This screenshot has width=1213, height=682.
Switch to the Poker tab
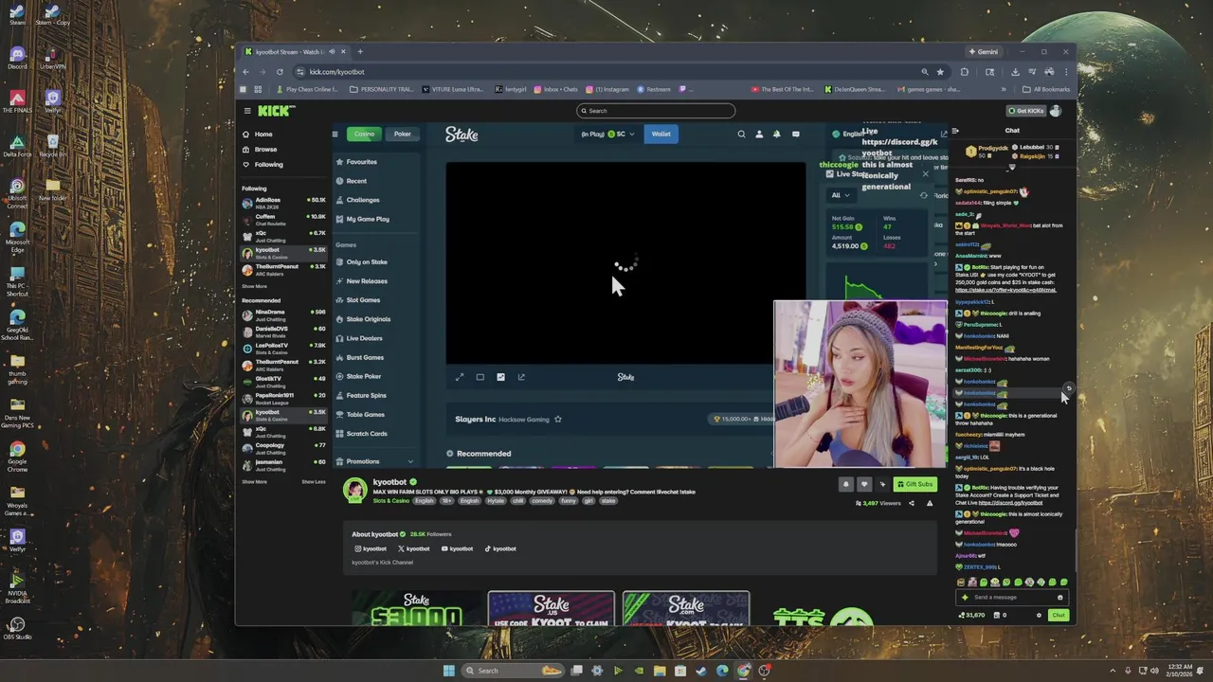point(403,135)
